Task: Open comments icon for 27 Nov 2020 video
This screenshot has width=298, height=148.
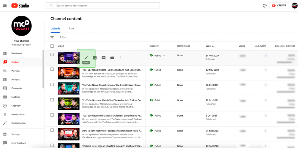Action: click(x=104, y=58)
